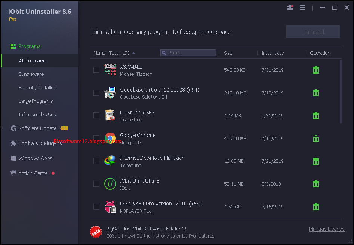Screen dimensions: 354x245
Task: Select the IObit Uninstaller 8 checkbox
Action: click(x=96, y=184)
